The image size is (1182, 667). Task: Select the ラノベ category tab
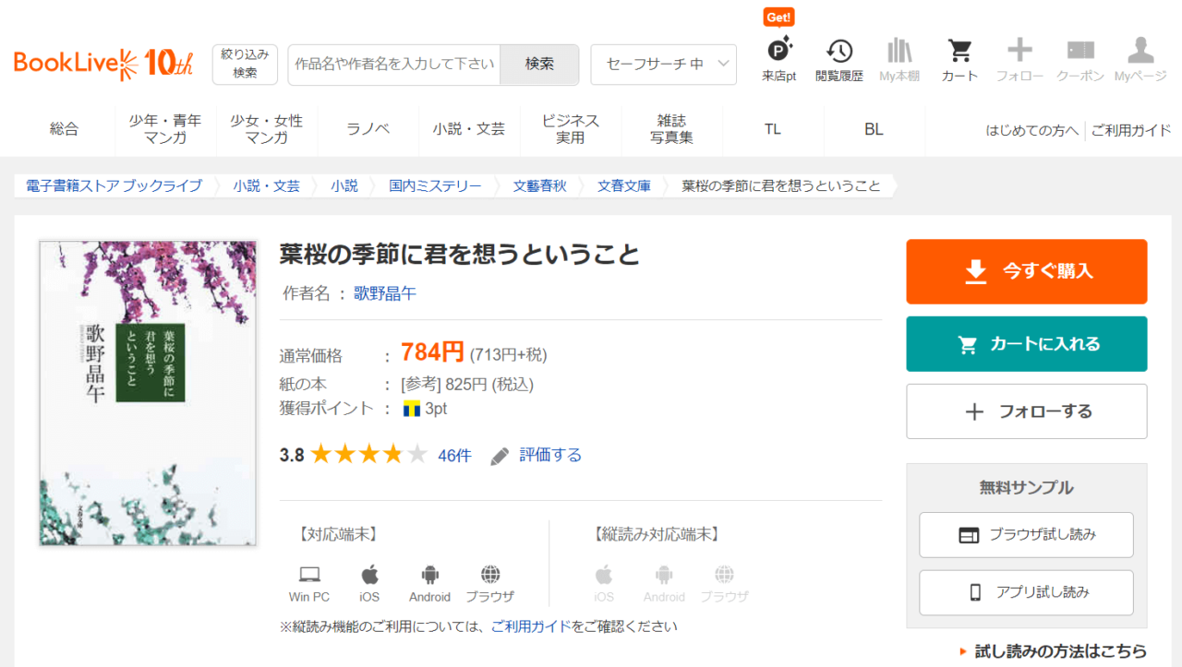(x=368, y=129)
